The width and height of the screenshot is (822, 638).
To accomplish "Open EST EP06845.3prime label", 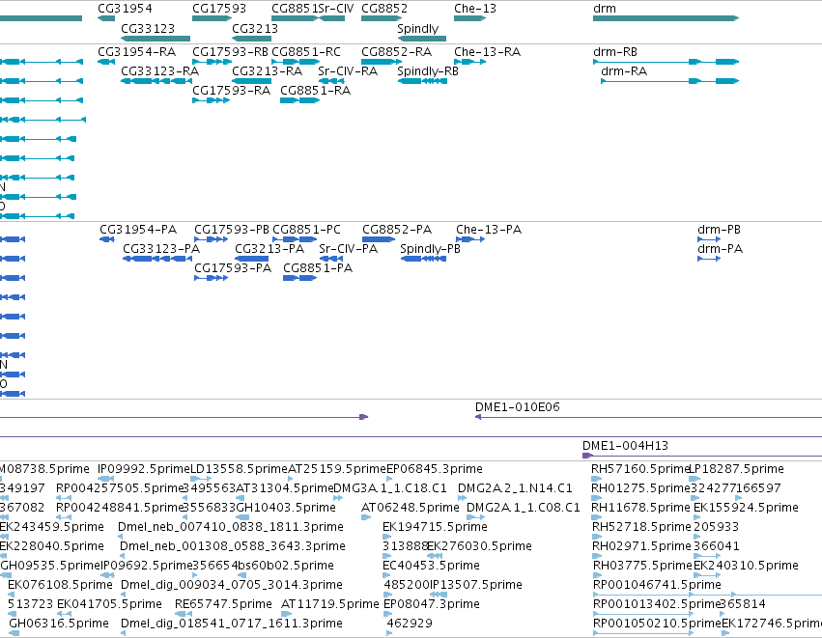I will [x=435, y=469].
